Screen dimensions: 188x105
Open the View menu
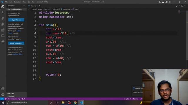(x=24, y=2)
